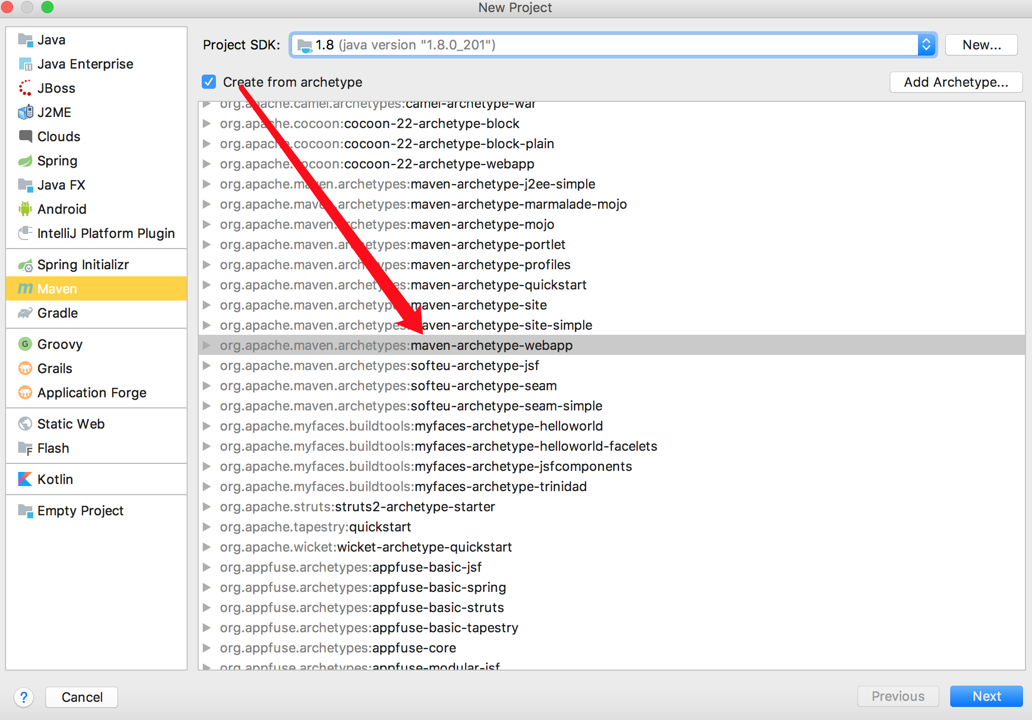Select appfuse-basic-jsf row

click(x=612, y=567)
